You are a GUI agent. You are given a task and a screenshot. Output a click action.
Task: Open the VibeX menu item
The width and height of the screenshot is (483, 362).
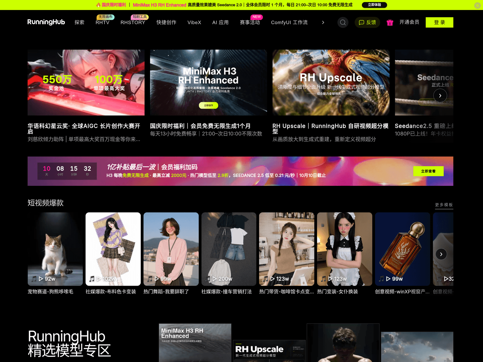click(x=194, y=22)
